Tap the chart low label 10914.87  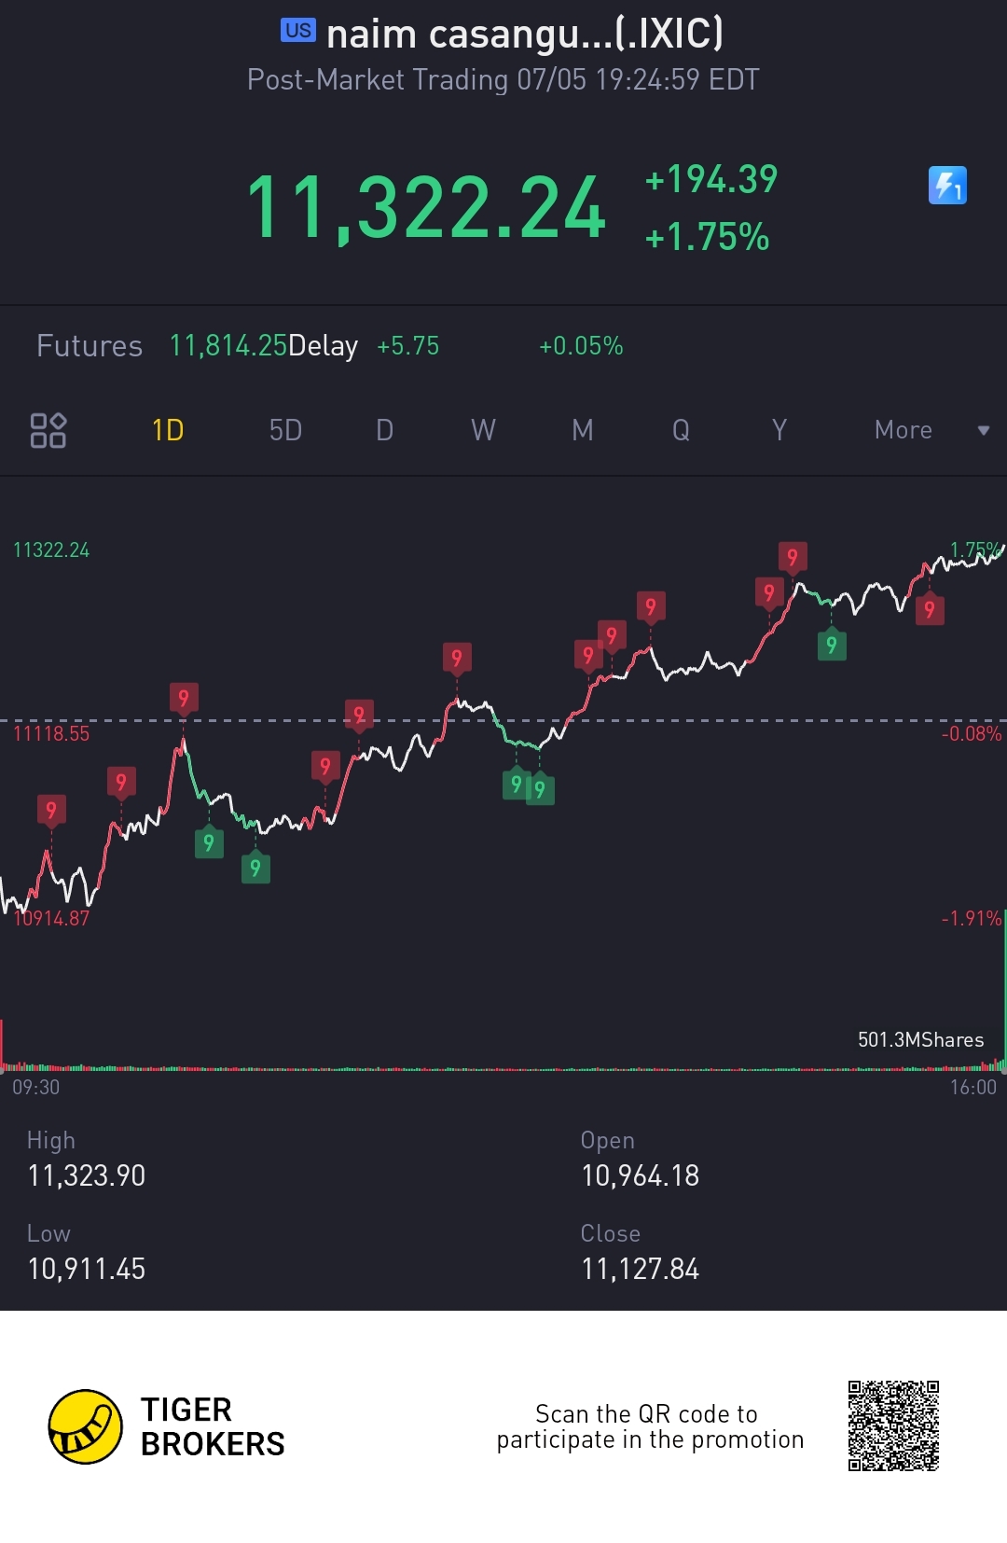click(51, 918)
